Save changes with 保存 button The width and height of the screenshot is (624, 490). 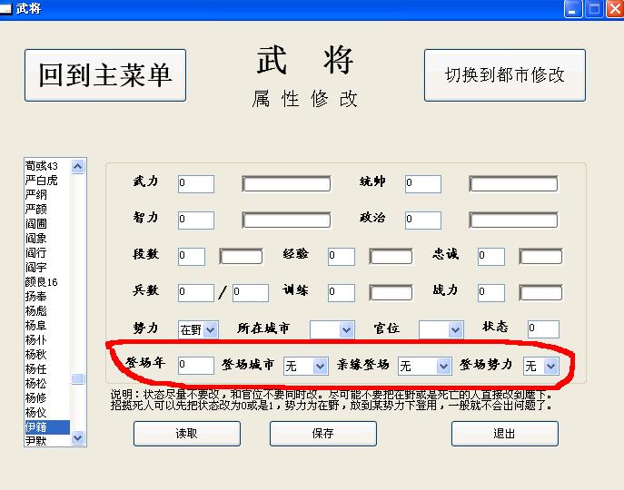[323, 434]
